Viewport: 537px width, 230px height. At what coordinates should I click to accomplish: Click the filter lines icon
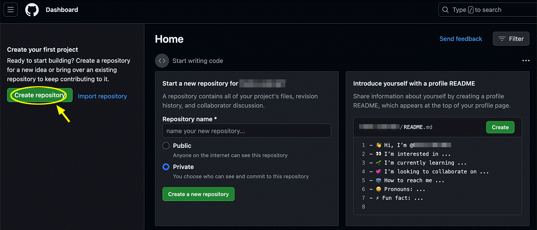[x=502, y=39]
